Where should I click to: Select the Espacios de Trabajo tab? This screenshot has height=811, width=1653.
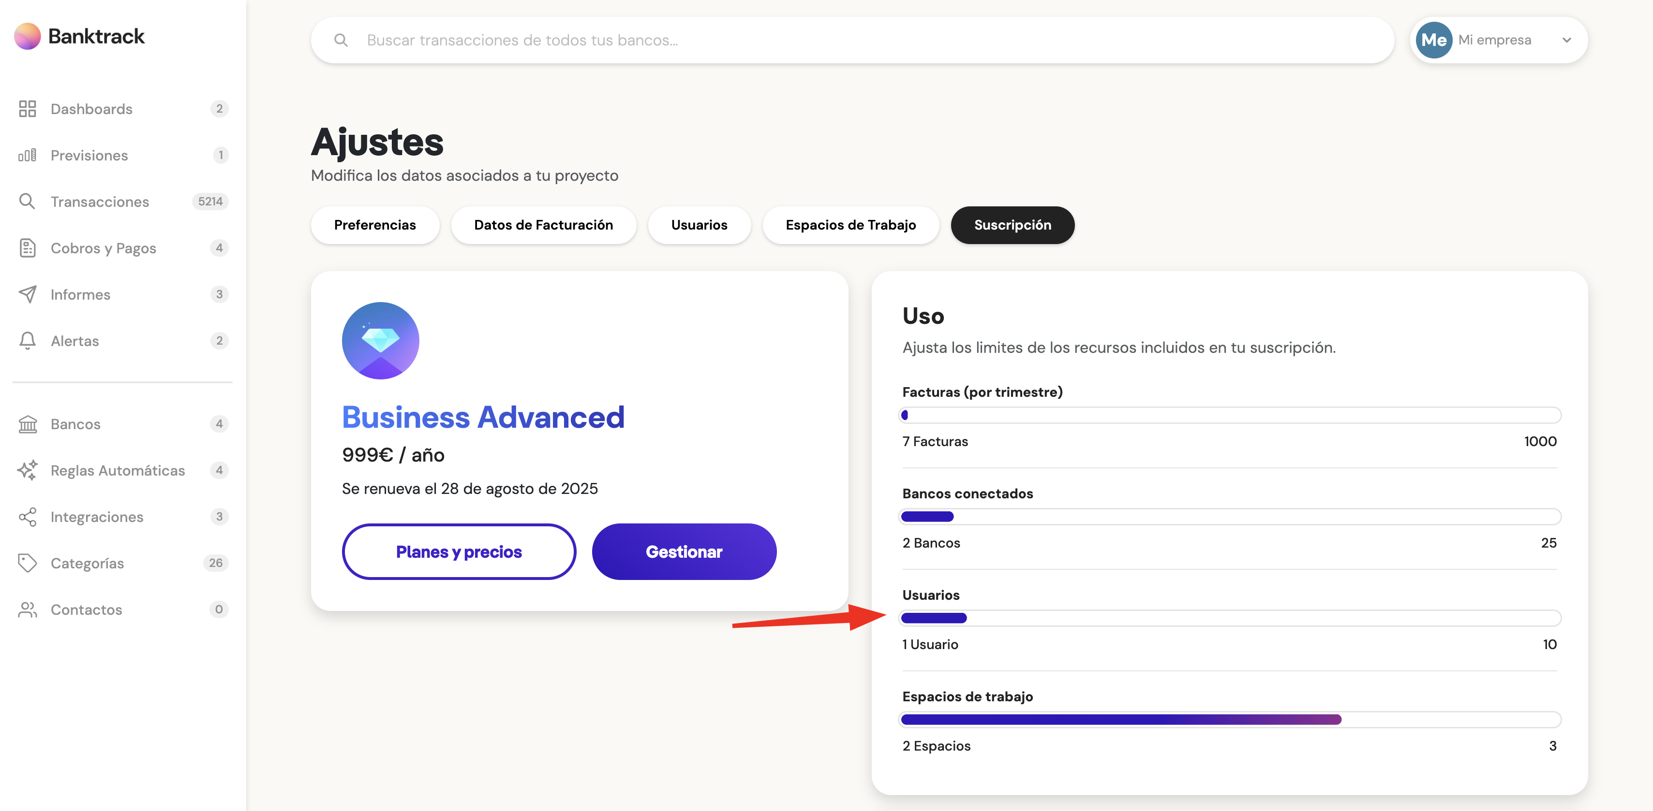click(x=850, y=225)
